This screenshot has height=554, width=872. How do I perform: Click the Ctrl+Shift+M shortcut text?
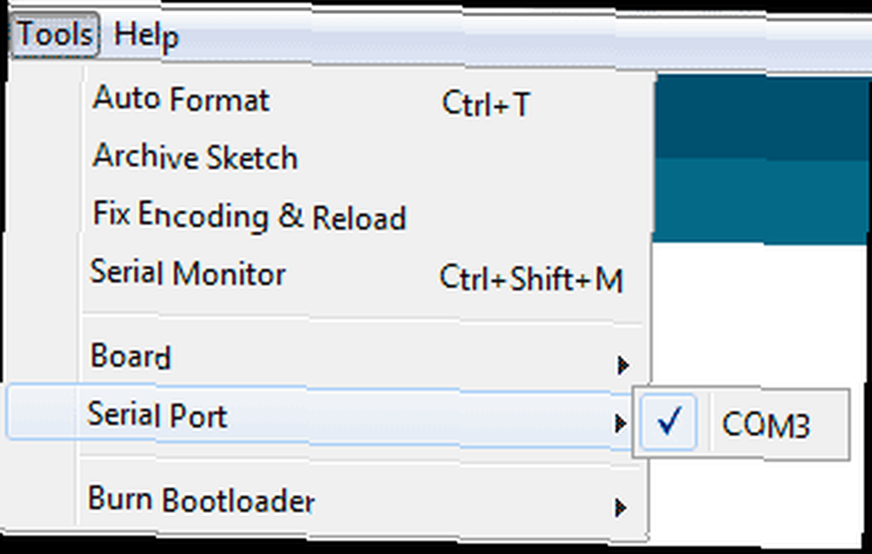coord(530,280)
